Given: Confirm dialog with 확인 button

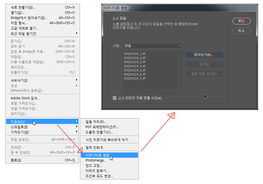Looking at the screenshot, I should pyautogui.click(x=242, y=21).
